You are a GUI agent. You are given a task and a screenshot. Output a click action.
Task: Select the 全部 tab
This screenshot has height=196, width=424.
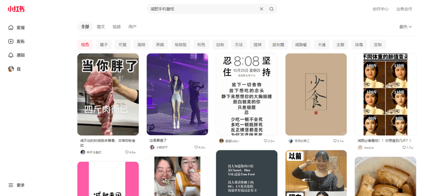85,27
